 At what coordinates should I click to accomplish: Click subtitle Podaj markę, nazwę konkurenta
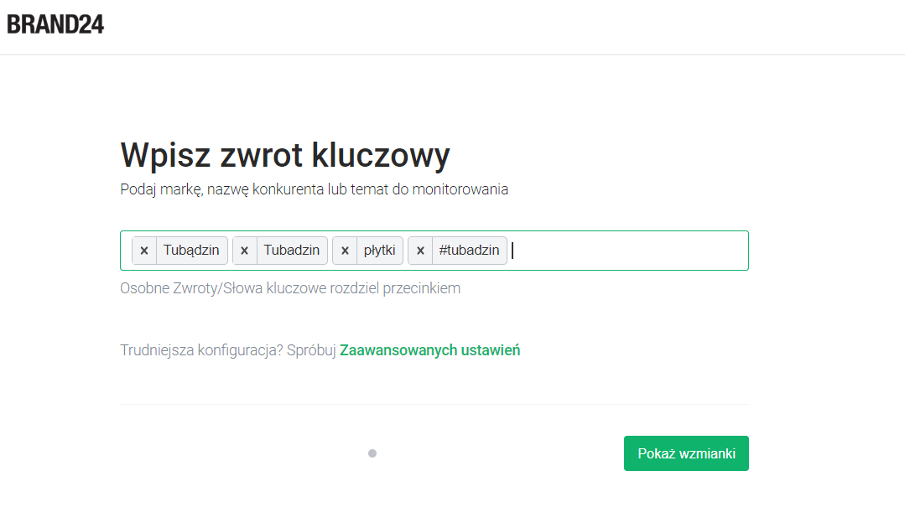click(x=314, y=189)
